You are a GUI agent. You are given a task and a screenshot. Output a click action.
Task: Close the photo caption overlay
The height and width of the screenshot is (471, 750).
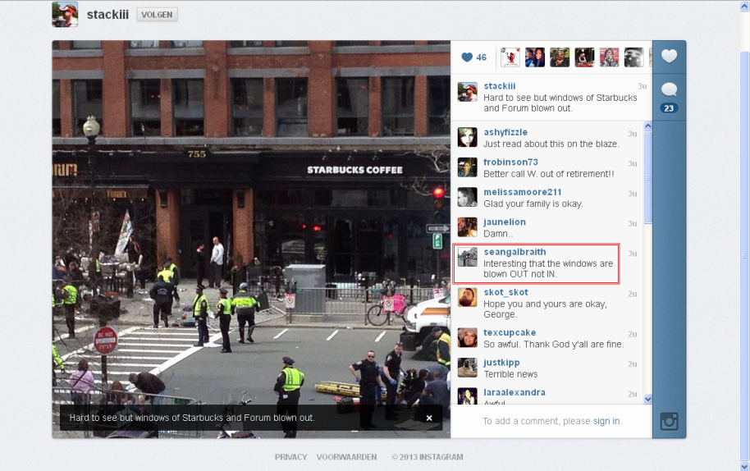click(429, 418)
